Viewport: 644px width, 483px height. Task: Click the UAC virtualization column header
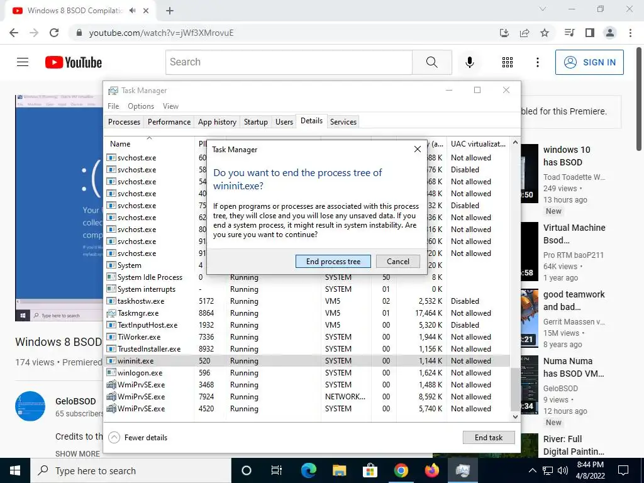[x=478, y=144]
